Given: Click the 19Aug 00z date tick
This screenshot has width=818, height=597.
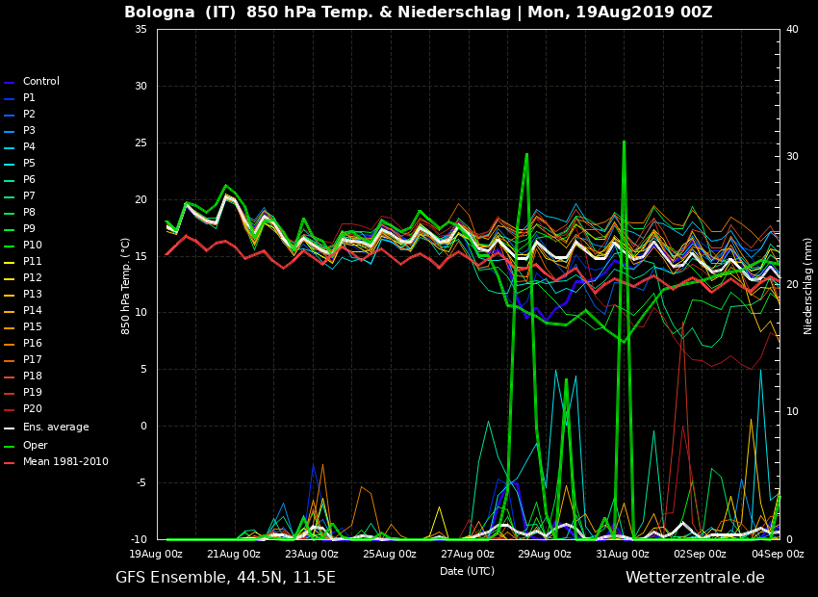Looking at the screenshot, I should [156, 555].
